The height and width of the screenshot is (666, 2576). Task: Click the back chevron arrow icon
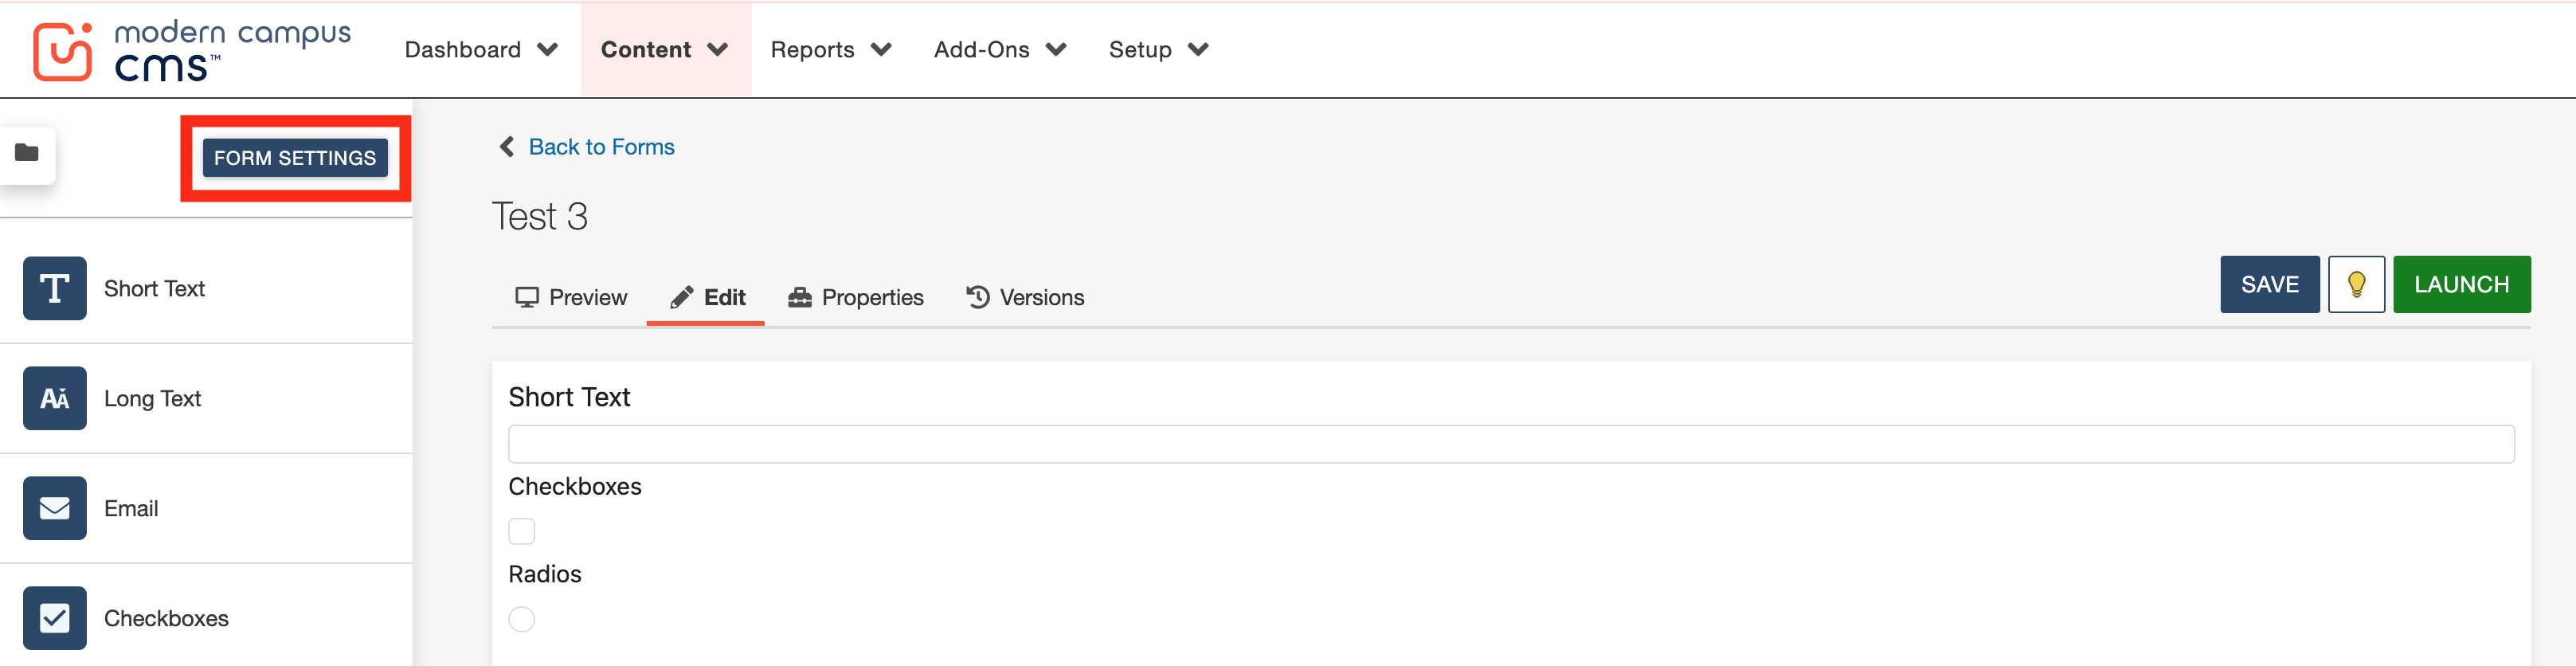pos(507,147)
